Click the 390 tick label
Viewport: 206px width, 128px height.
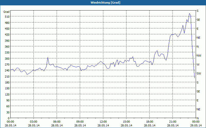click(7, 41)
